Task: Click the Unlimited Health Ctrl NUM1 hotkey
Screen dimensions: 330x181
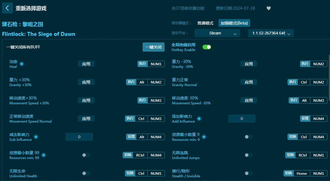Action: 145,173
